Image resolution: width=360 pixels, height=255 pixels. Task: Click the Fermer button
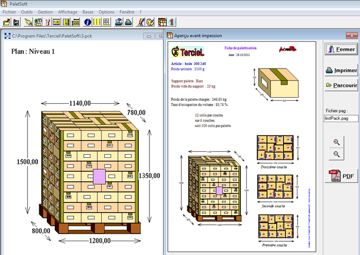[342, 49]
